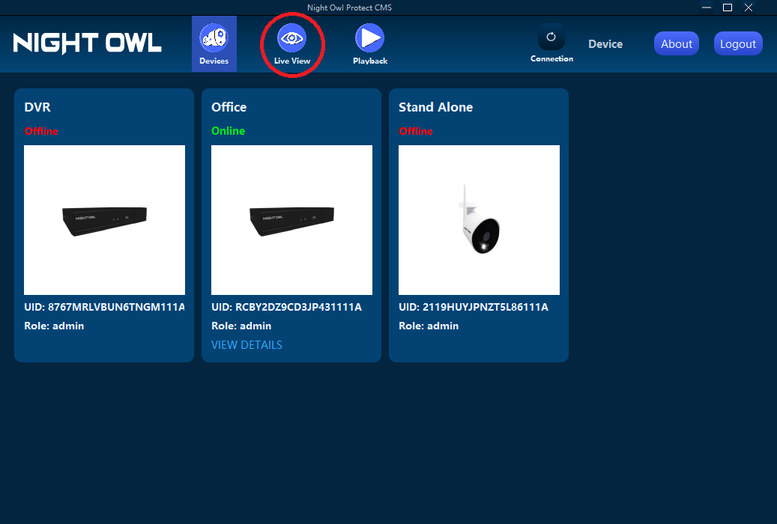Click the Online status of Office

pos(229,131)
